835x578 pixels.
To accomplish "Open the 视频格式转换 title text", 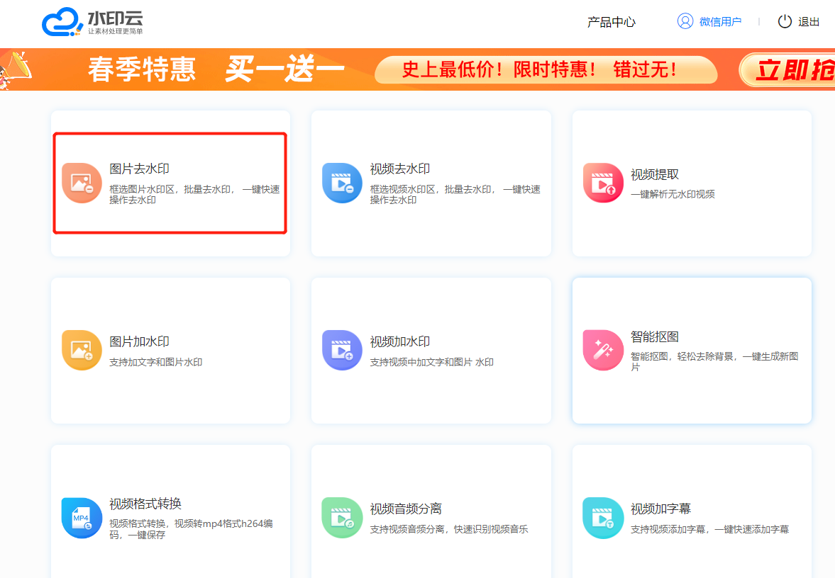I will tap(145, 504).
